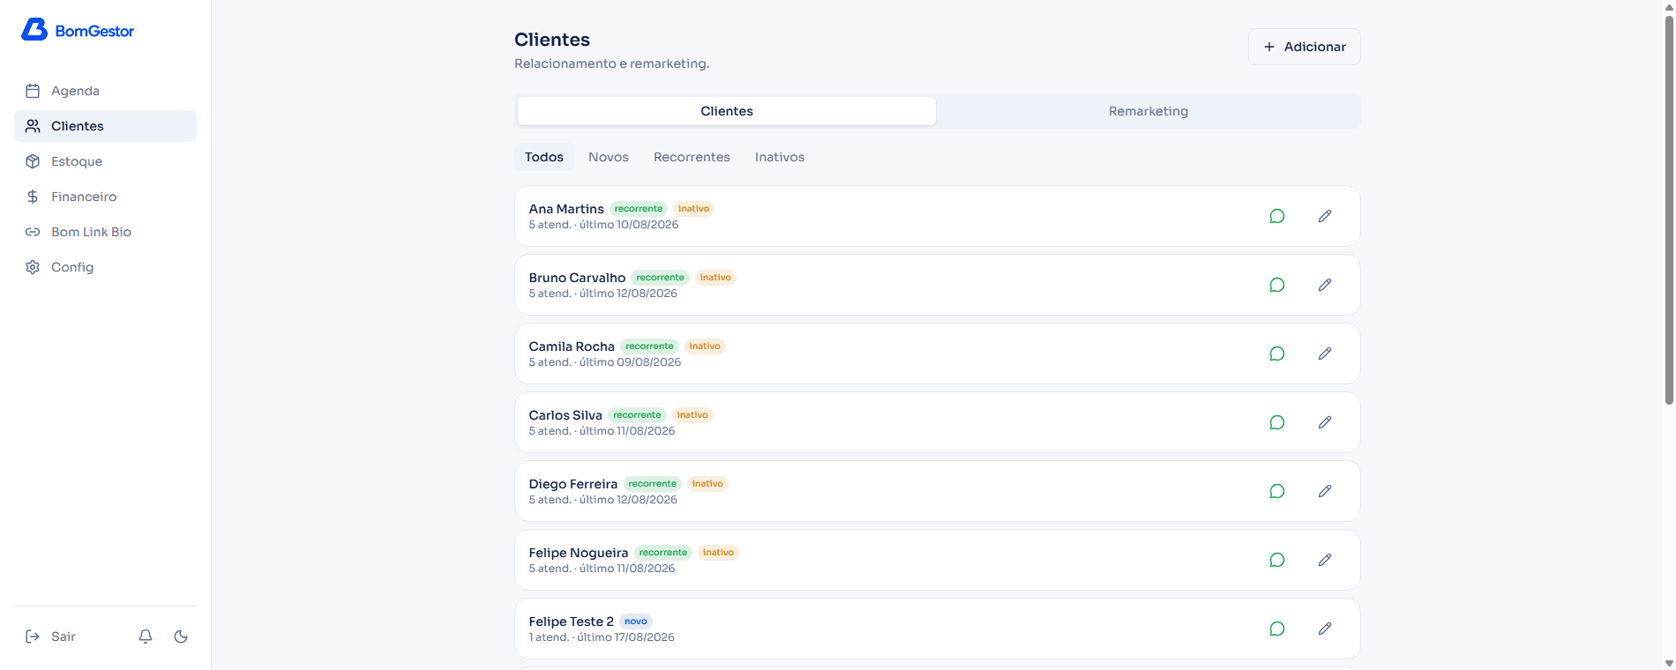This screenshot has height=670, width=1676.
Task: Select the Clientes main tab
Action: tap(727, 111)
